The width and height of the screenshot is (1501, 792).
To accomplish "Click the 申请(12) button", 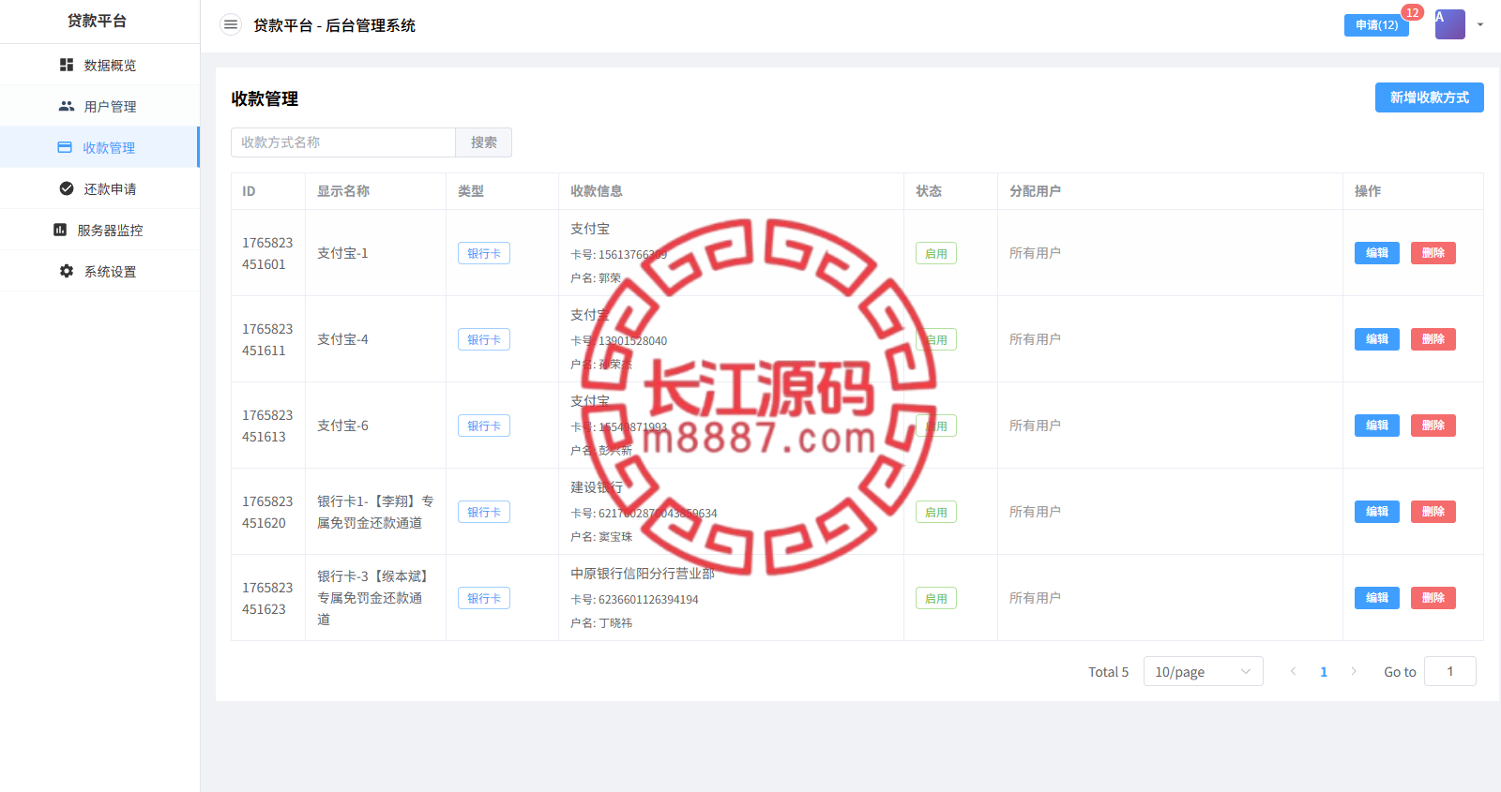I will tap(1376, 25).
